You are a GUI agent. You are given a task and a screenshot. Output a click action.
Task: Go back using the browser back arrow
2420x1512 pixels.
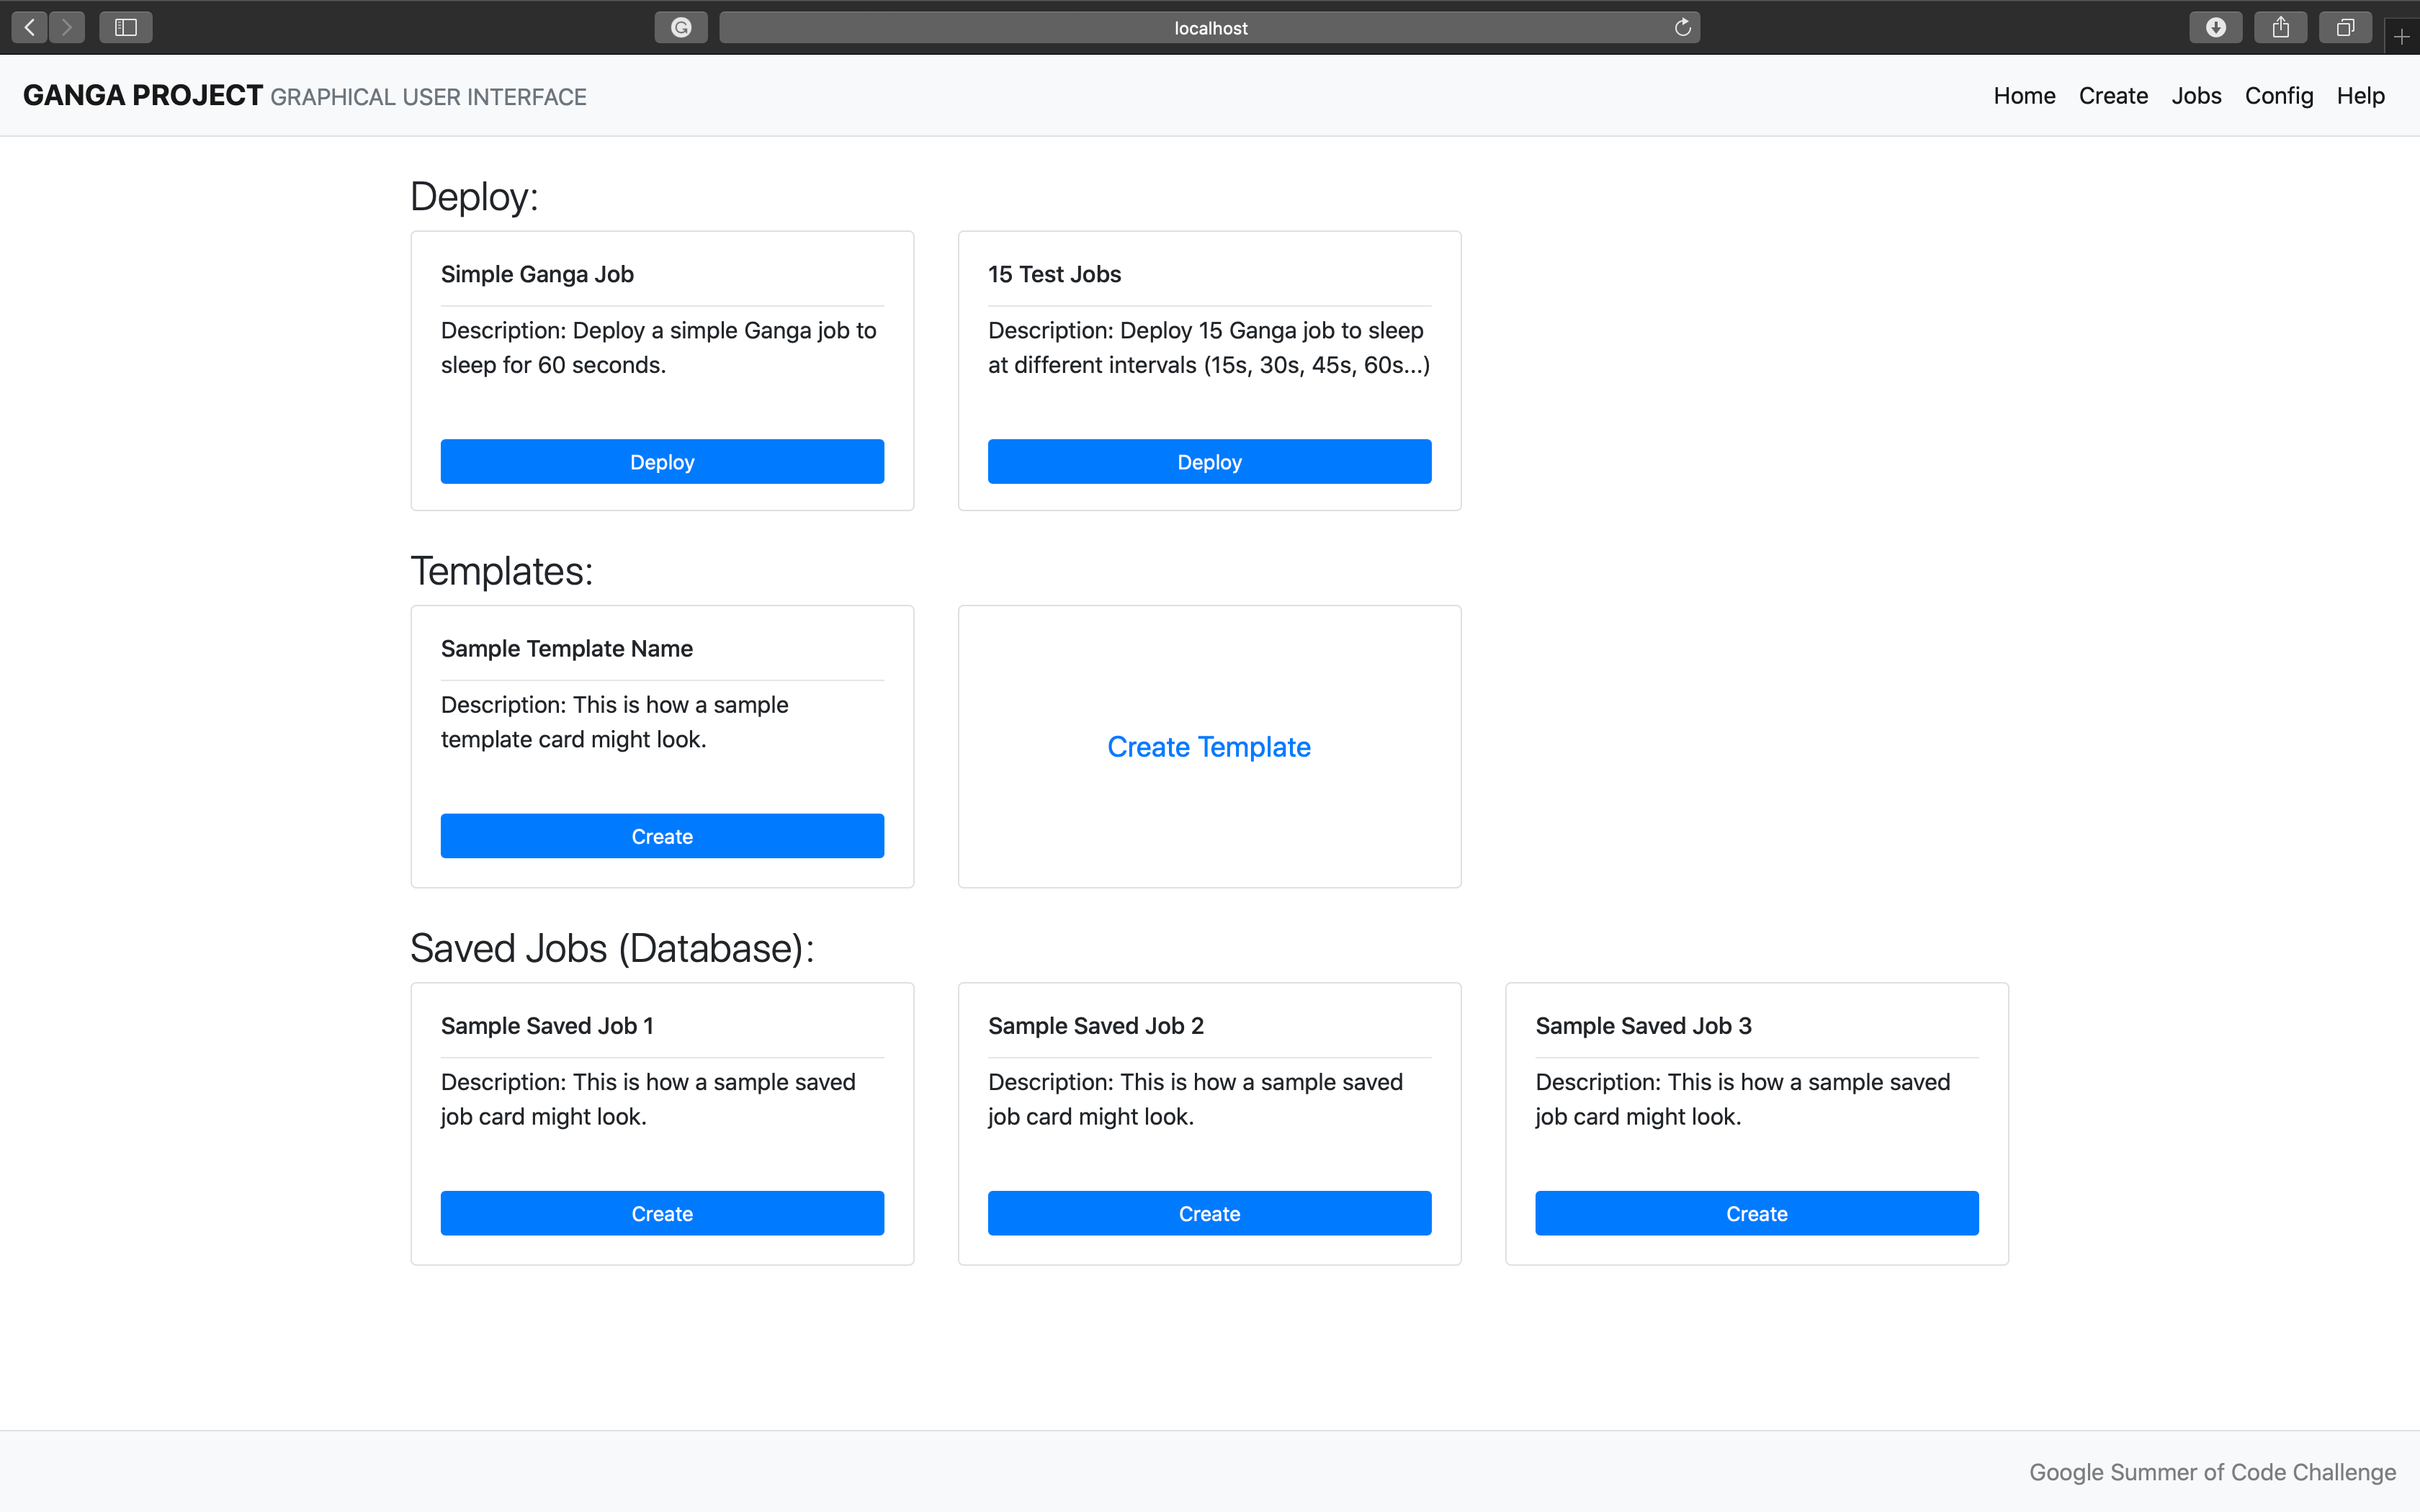pyautogui.click(x=30, y=27)
